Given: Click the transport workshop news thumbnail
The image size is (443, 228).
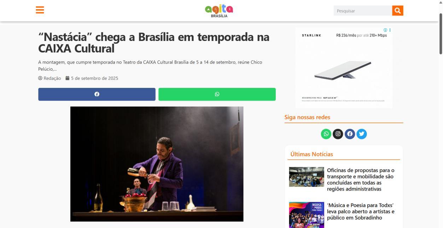Looking at the screenshot, I should pyautogui.click(x=307, y=177).
